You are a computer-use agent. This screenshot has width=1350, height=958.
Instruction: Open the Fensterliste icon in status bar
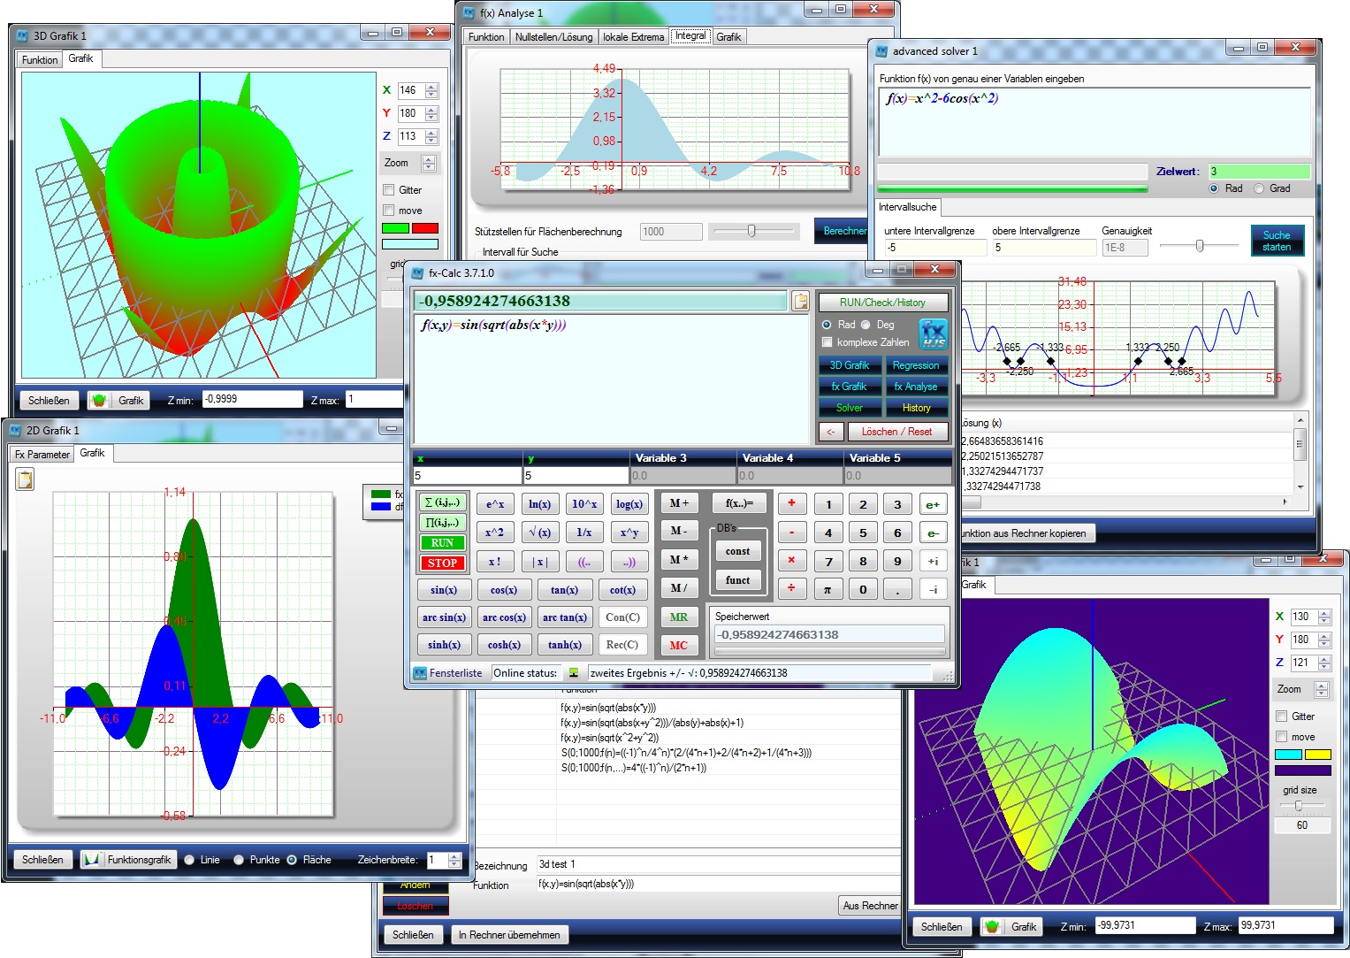420,673
